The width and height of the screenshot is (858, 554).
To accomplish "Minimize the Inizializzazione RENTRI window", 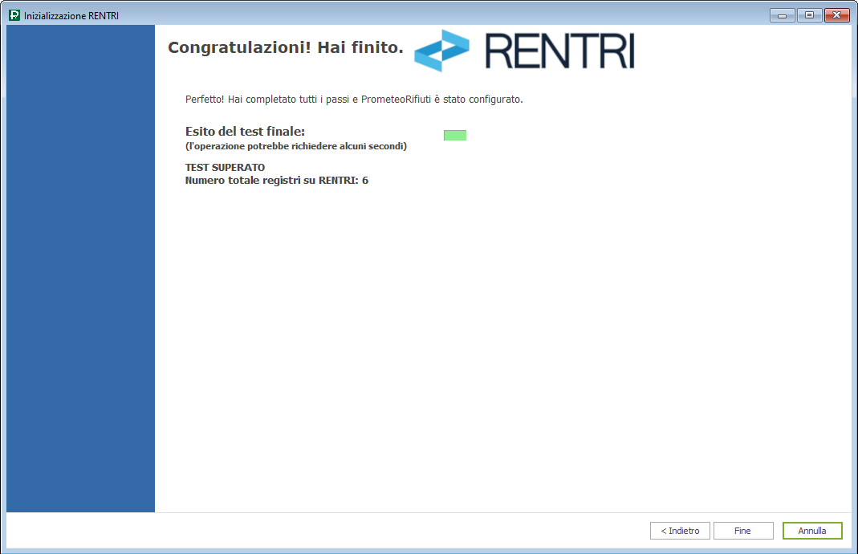I will point(782,15).
